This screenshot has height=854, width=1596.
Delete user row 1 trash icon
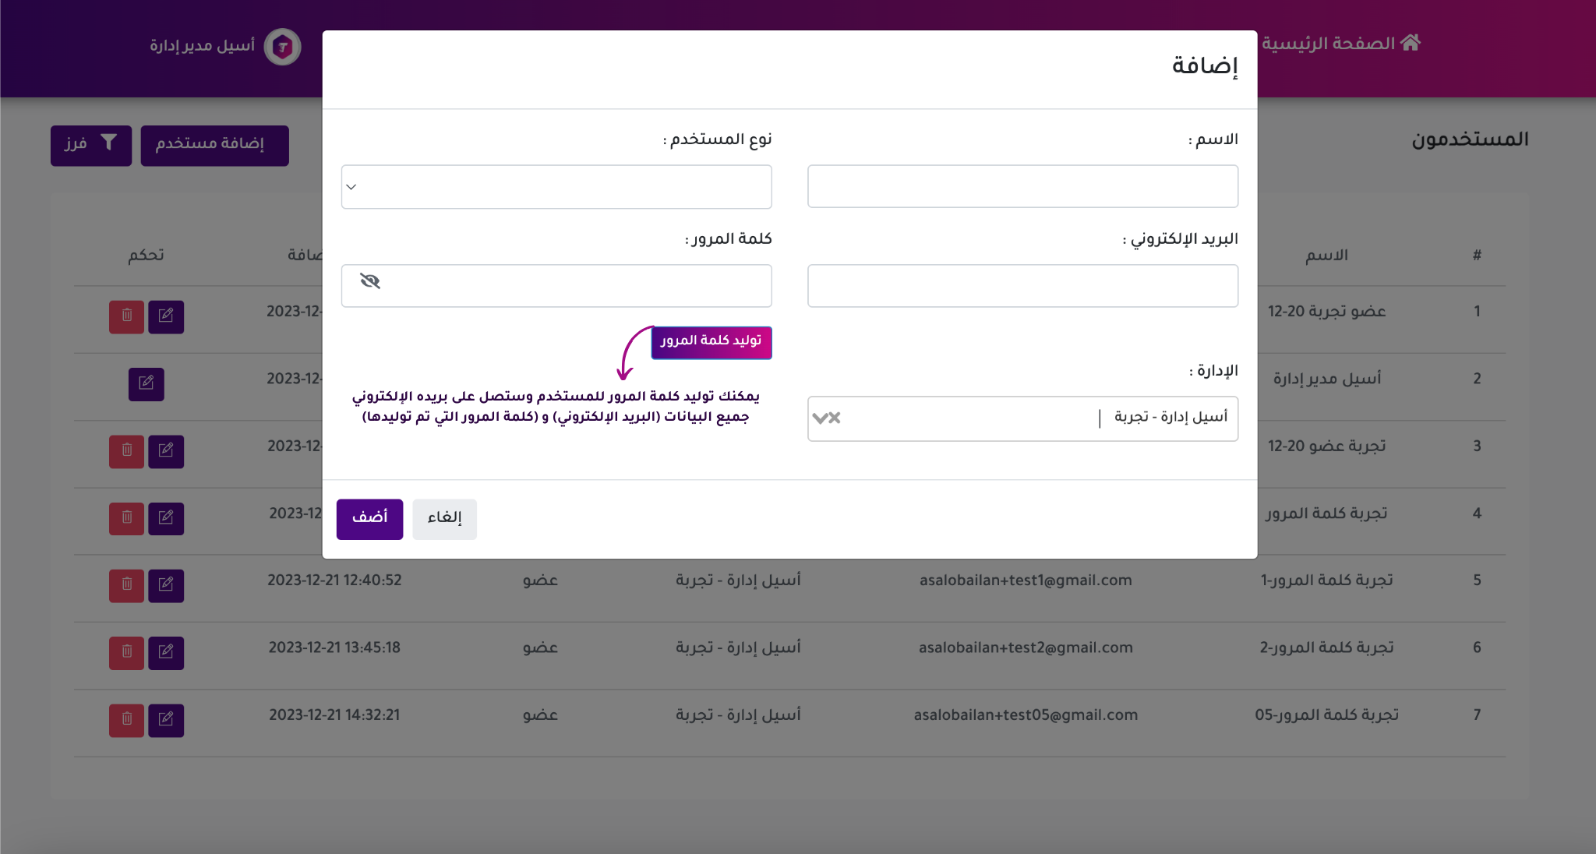126,316
